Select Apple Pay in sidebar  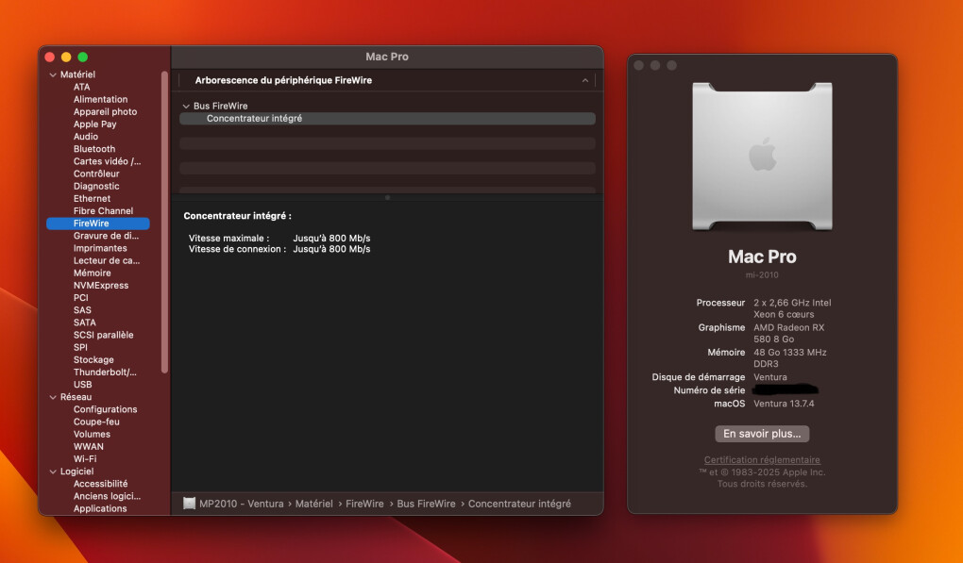pos(94,124)
